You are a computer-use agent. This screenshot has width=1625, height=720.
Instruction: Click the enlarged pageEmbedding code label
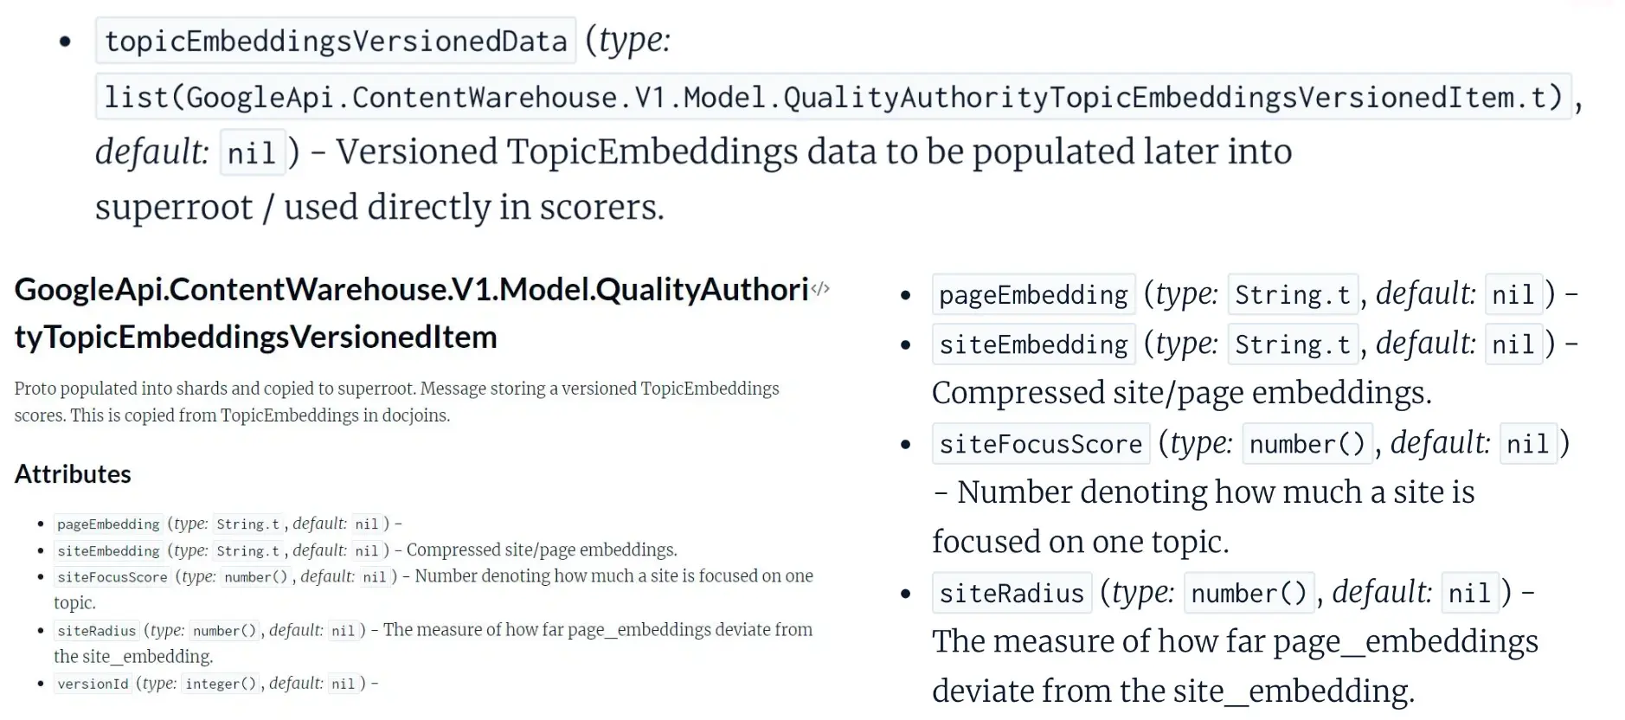(1033, 295)
